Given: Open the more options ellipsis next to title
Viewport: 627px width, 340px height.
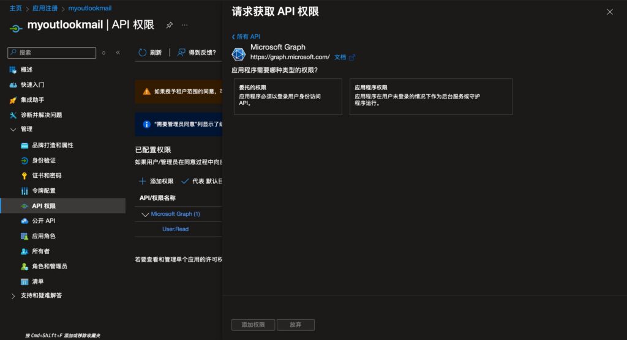Looking at the screenshot, I should coord(185,25).
